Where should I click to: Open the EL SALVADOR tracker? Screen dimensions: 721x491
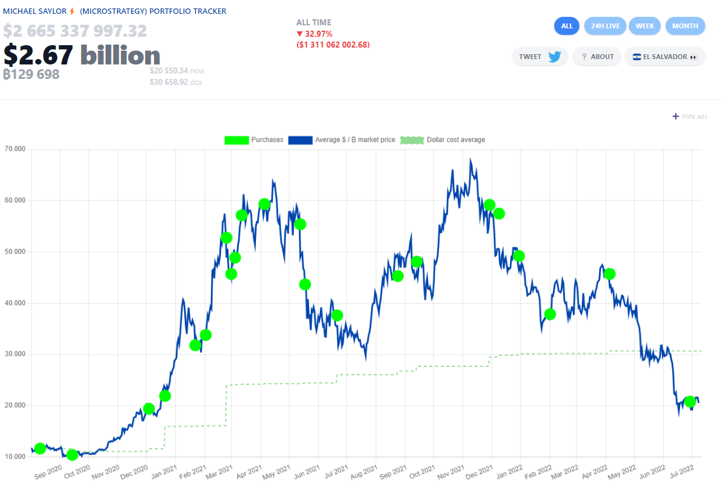[665, 57]
